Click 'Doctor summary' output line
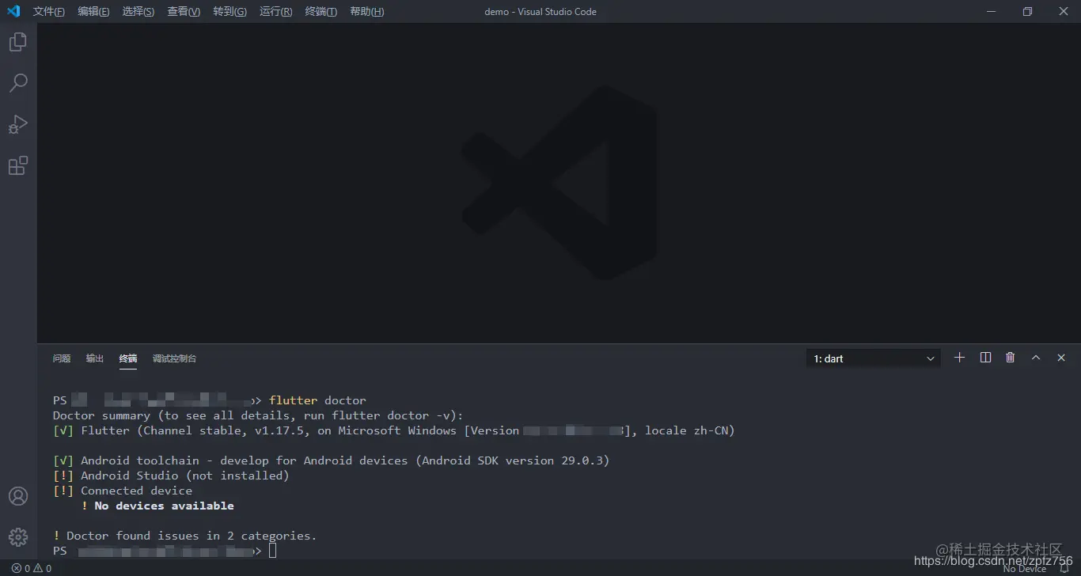Viewport: 1081px width, 576px height. point(258,415)
